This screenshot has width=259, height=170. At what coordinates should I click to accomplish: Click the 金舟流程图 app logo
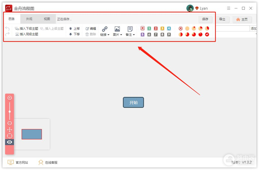(9, 8)
